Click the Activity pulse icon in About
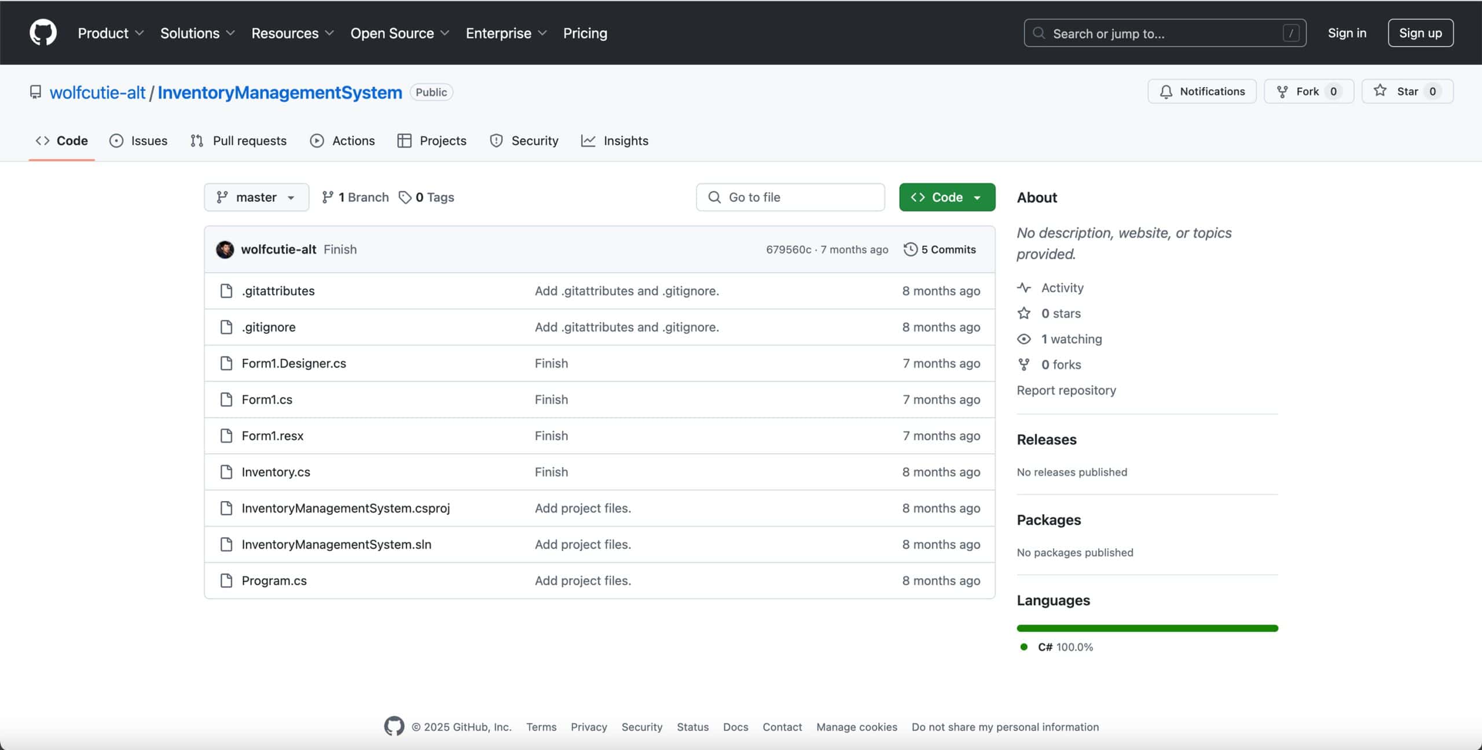Viewport: 1482px width, 750px height. 1024,288
